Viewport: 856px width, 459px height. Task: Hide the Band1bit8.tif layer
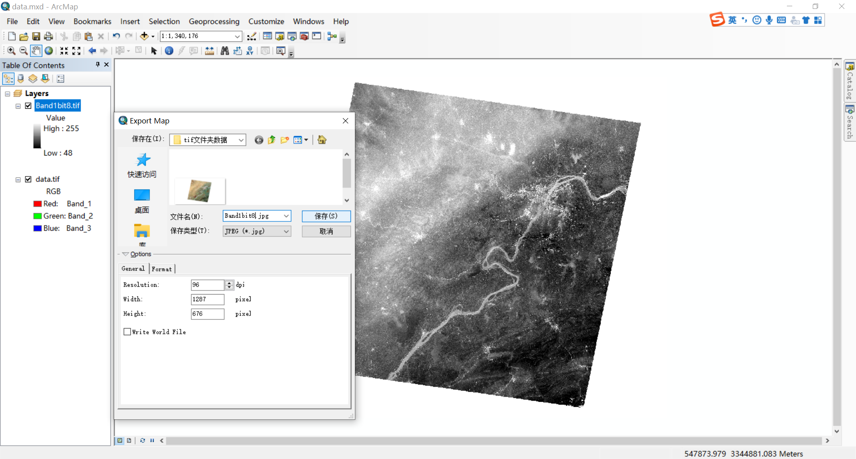[x=28, y=106]
